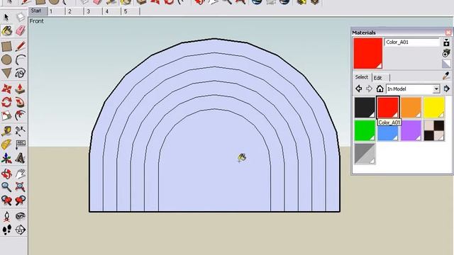
Task: Pick the Tape Measure tool
Action: coord(6,131)
